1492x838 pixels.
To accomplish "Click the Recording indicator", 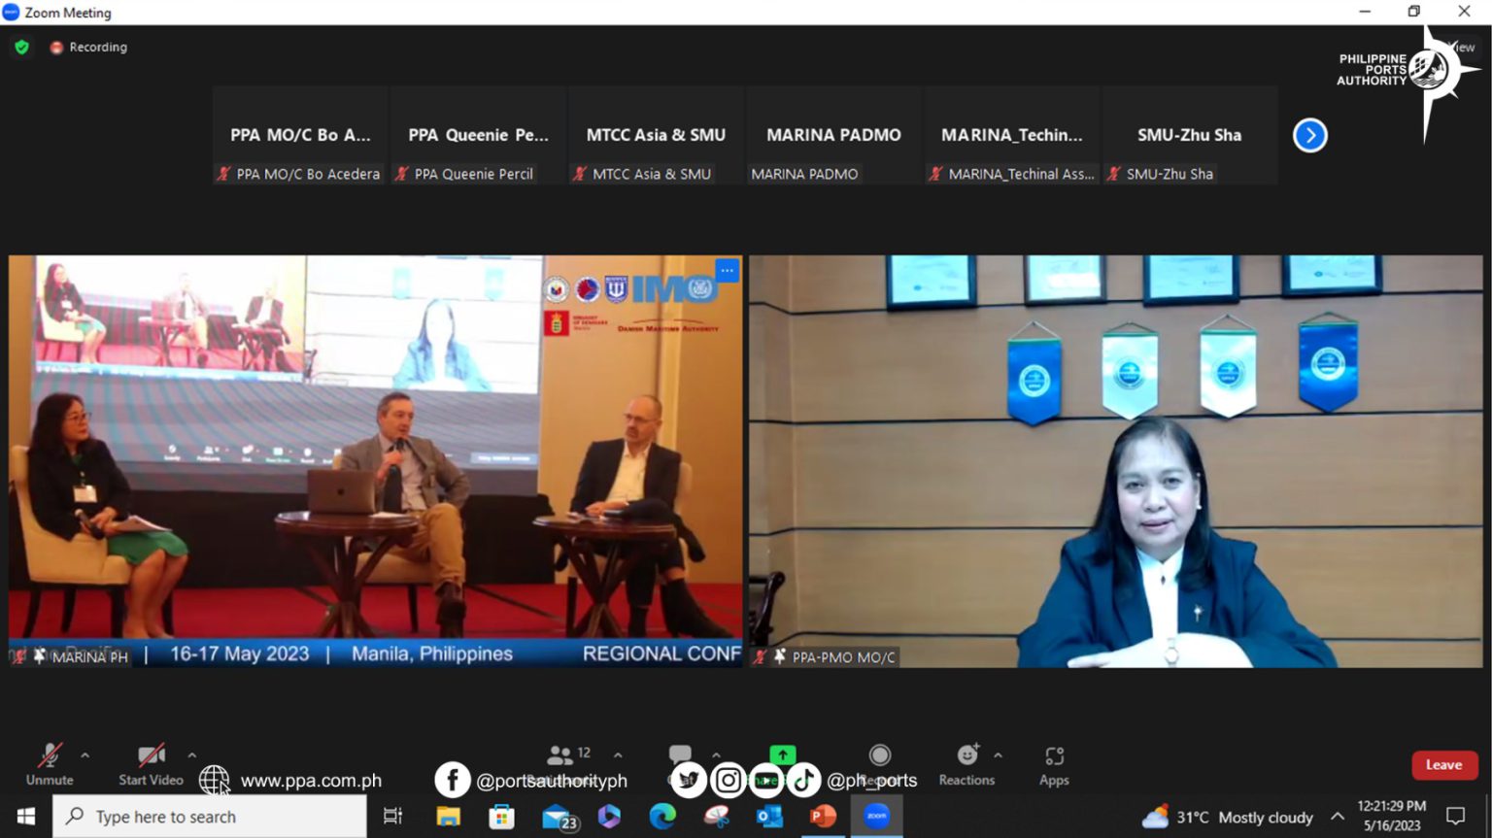I will (x=88, y=47).
